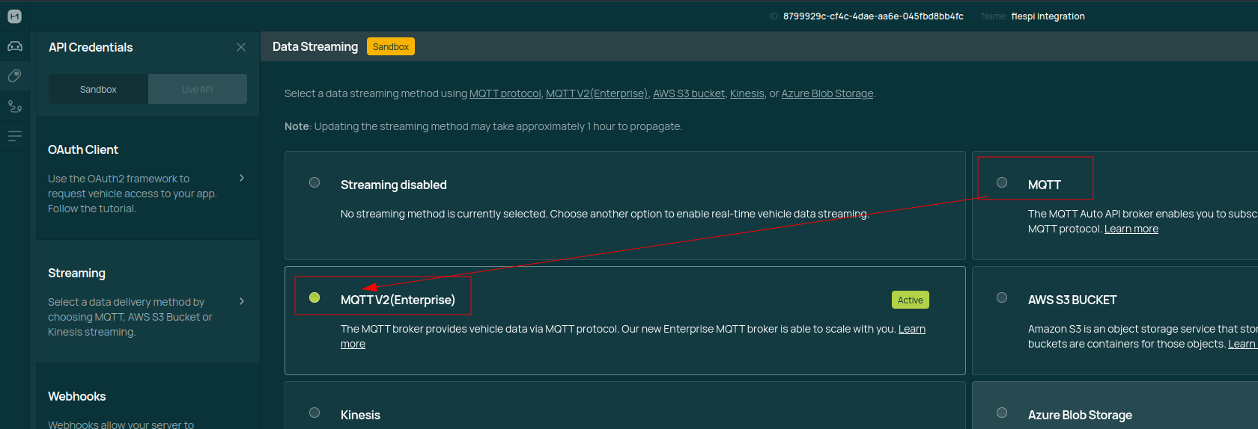Screen dimensions: 1258x429
Task: Choose the AWS S3 BUCKET radio option
Action: tap(1002, 297)
